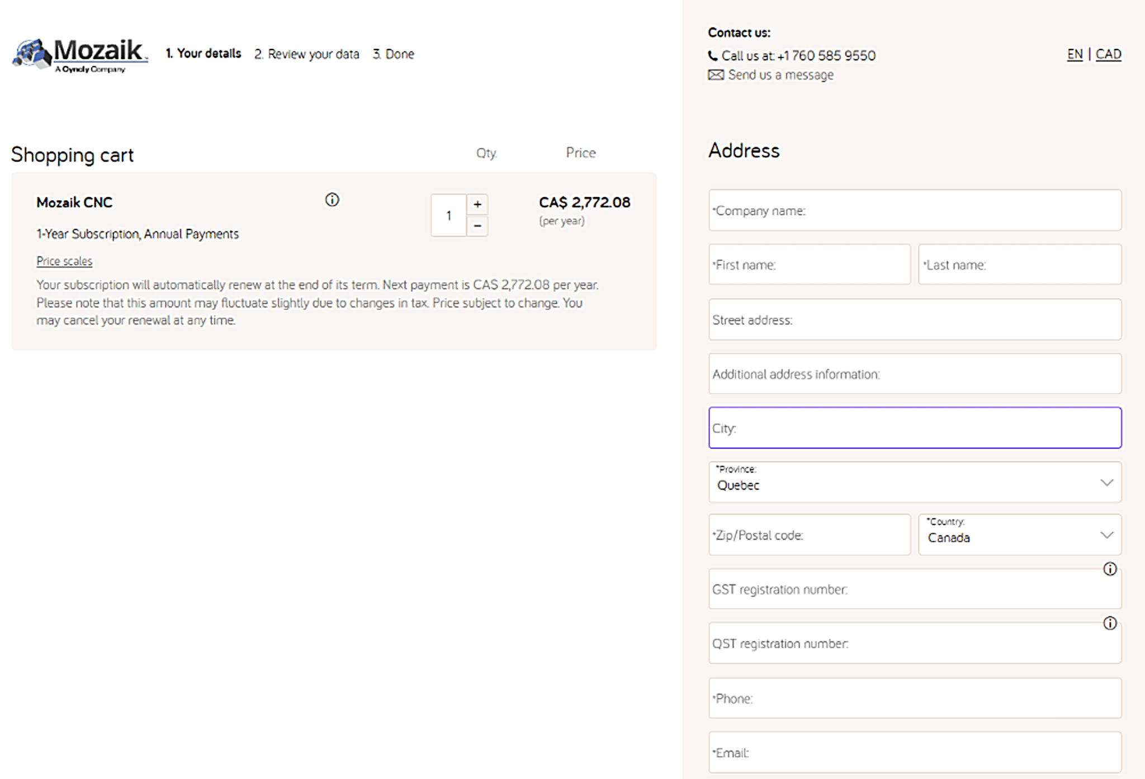Change language via EN link

(1075, 54)
